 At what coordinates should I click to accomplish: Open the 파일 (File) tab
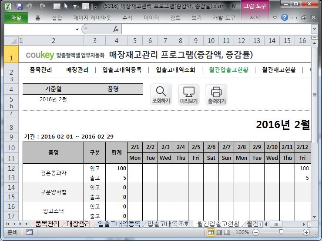[16, 18]
